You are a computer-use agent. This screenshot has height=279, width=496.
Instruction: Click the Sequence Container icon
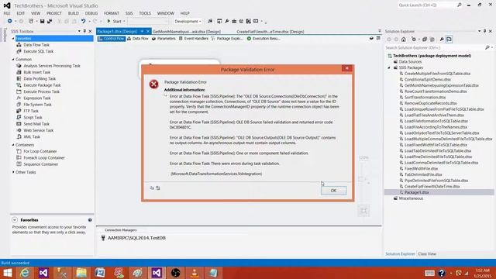[19, 164]
